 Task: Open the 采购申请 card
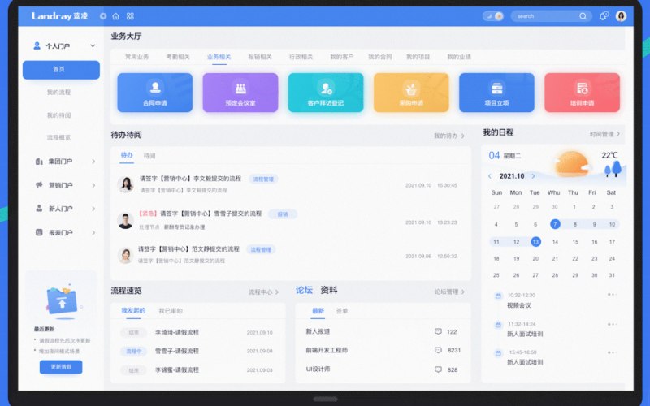click(x=411, y=93)
